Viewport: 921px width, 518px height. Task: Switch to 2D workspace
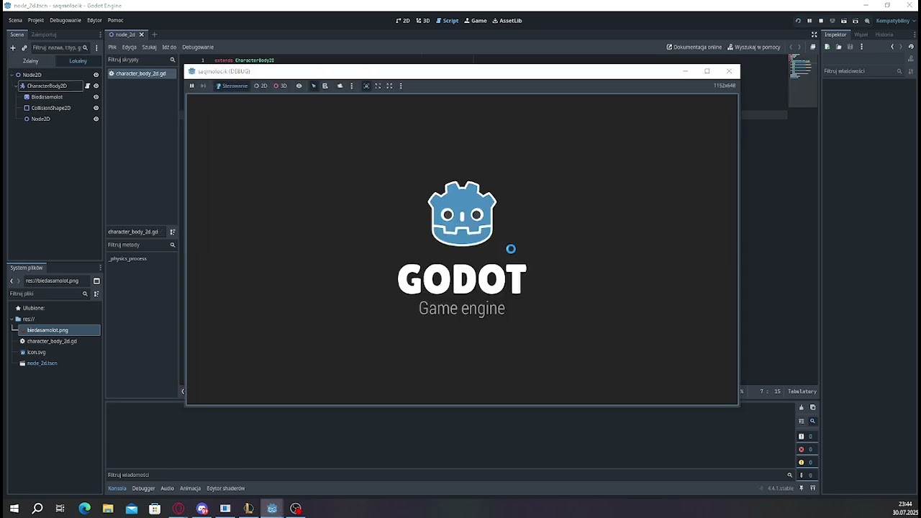[x=403, y=21]
